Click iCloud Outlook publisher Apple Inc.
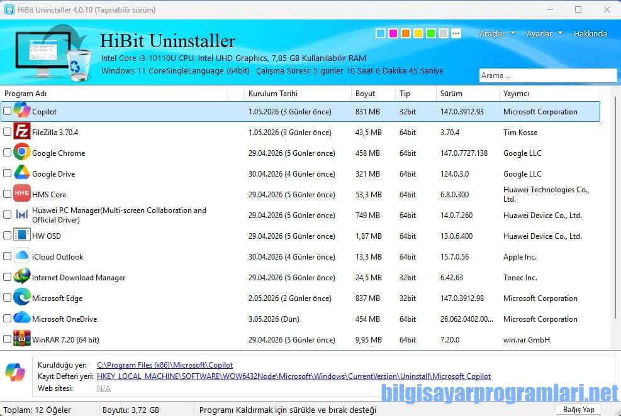 point(520,257)
